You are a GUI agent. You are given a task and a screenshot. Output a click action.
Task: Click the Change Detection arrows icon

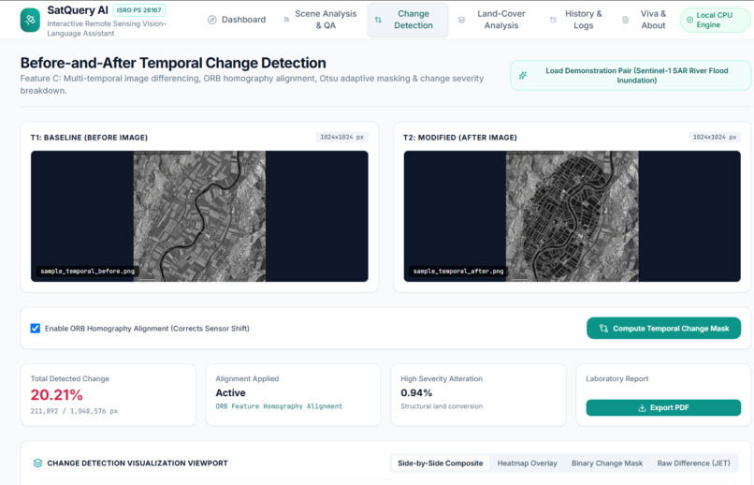tap(379, 20)
